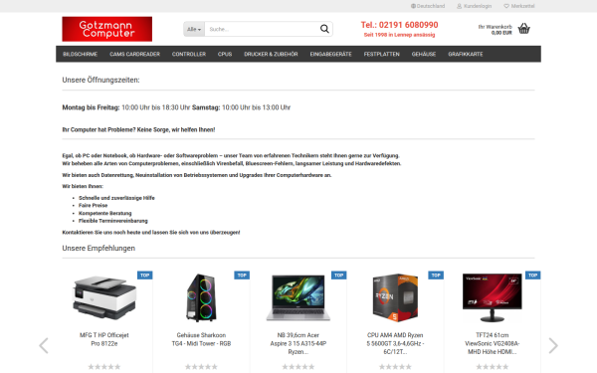Click the Unsere Empfehlungen heading

pos(99,248)
